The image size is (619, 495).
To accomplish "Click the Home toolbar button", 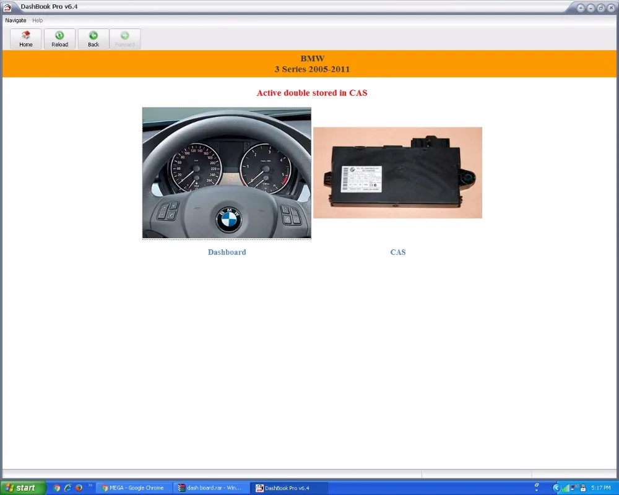I will [26, 39].
